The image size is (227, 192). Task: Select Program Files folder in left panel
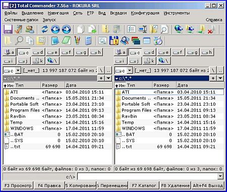tap(57, 110)
